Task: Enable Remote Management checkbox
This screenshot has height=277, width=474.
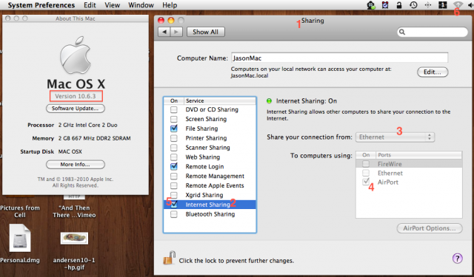Action: pyautogui.click(x=174, y=176)
